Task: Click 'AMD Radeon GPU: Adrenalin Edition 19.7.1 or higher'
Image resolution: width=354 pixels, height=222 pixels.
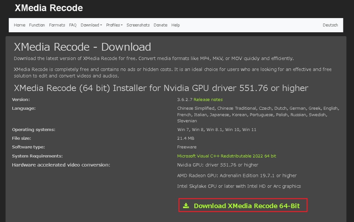Action: (237, 176)
